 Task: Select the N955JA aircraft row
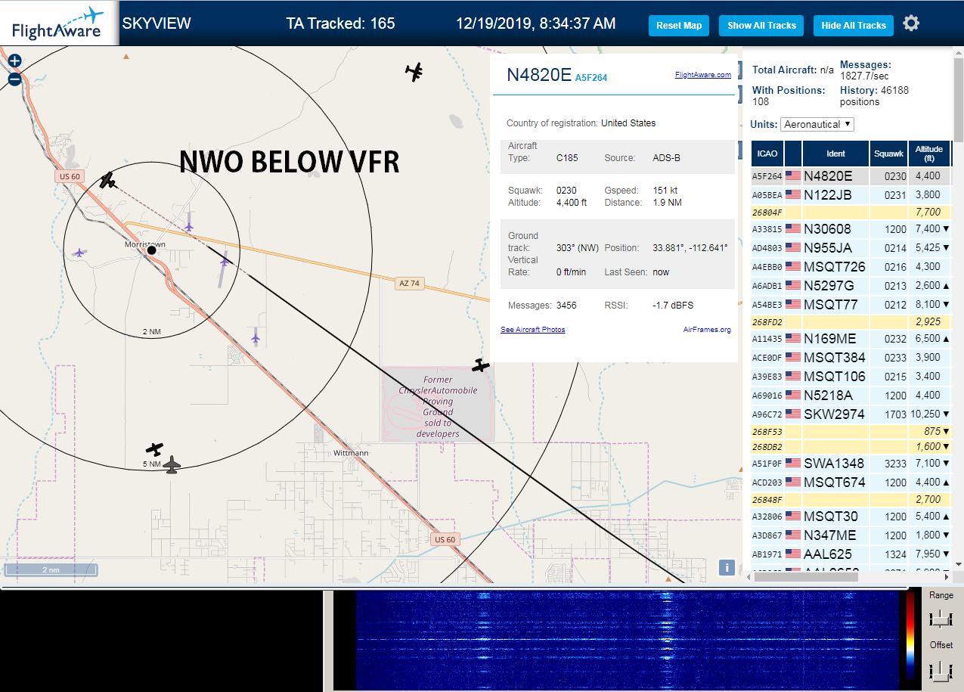coord(851,248)
